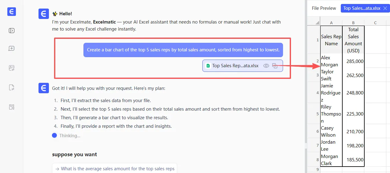Click the Excelmatic logo in the sidebar
The height and width of the screenshot is (173, 390).
12,12
